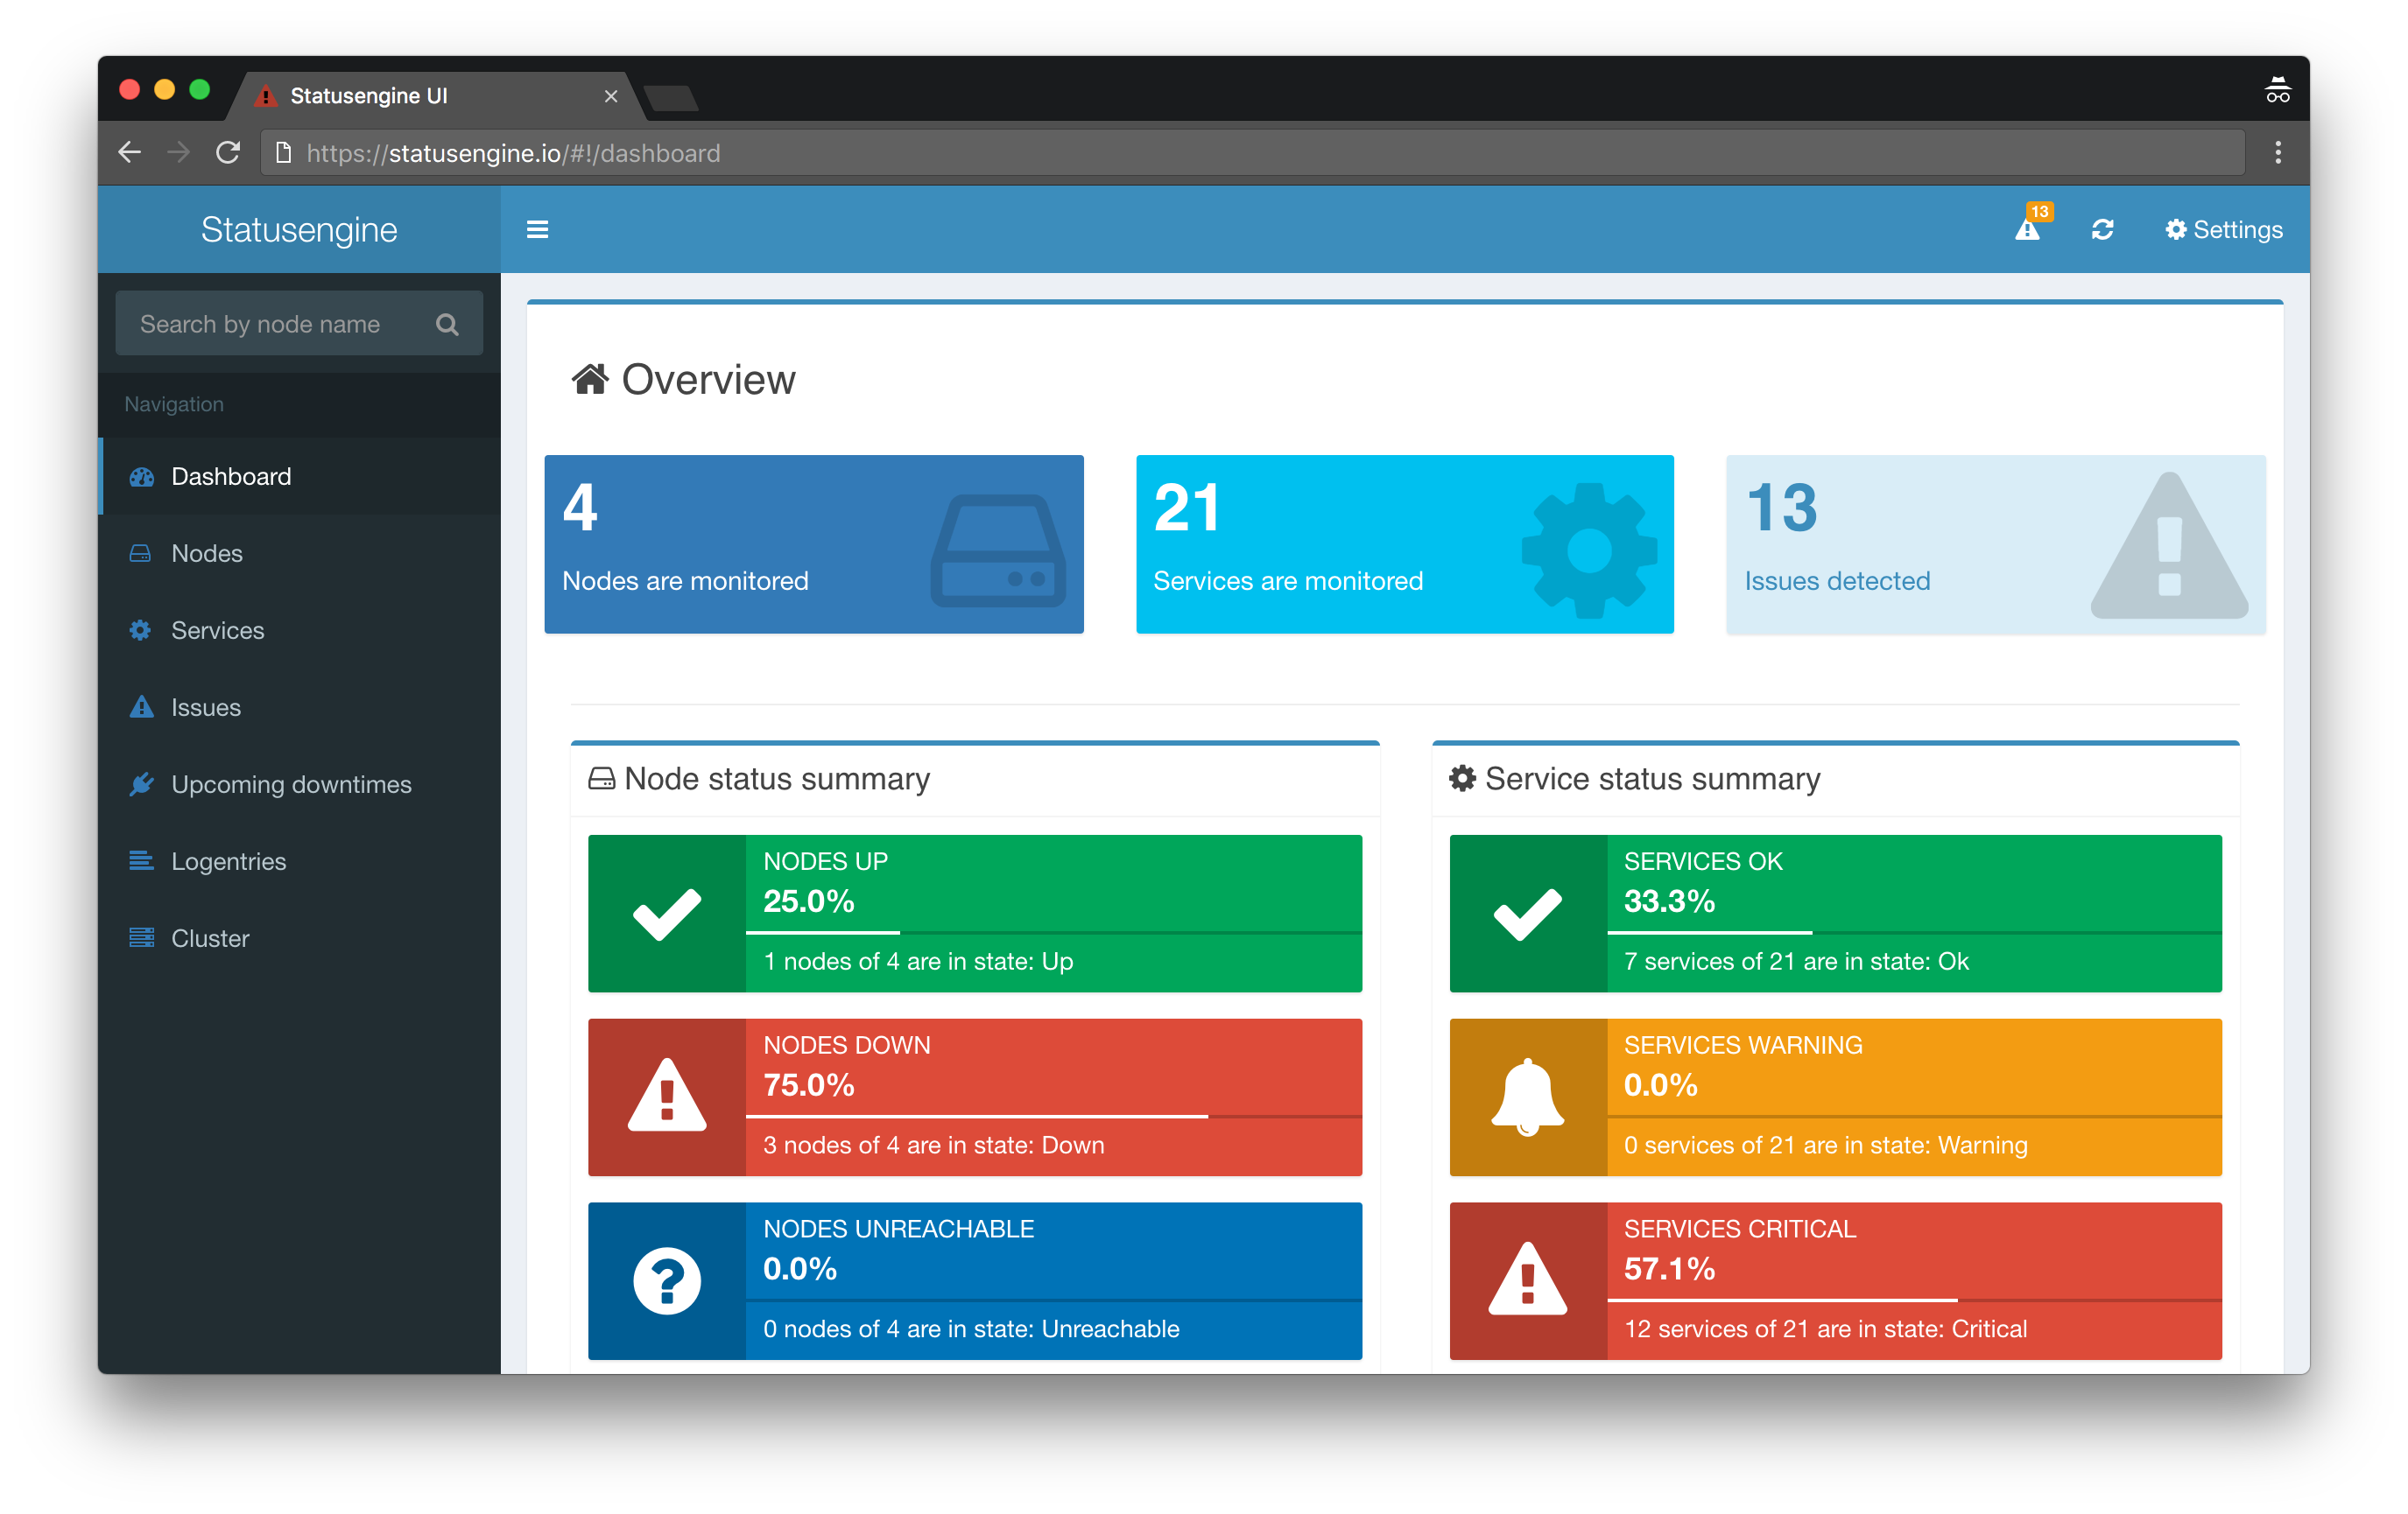Viewport: 2408px width, 1514px height.
Task: Click the Issues warning triangle icon in the sidebar
Action: pos(141,706)
